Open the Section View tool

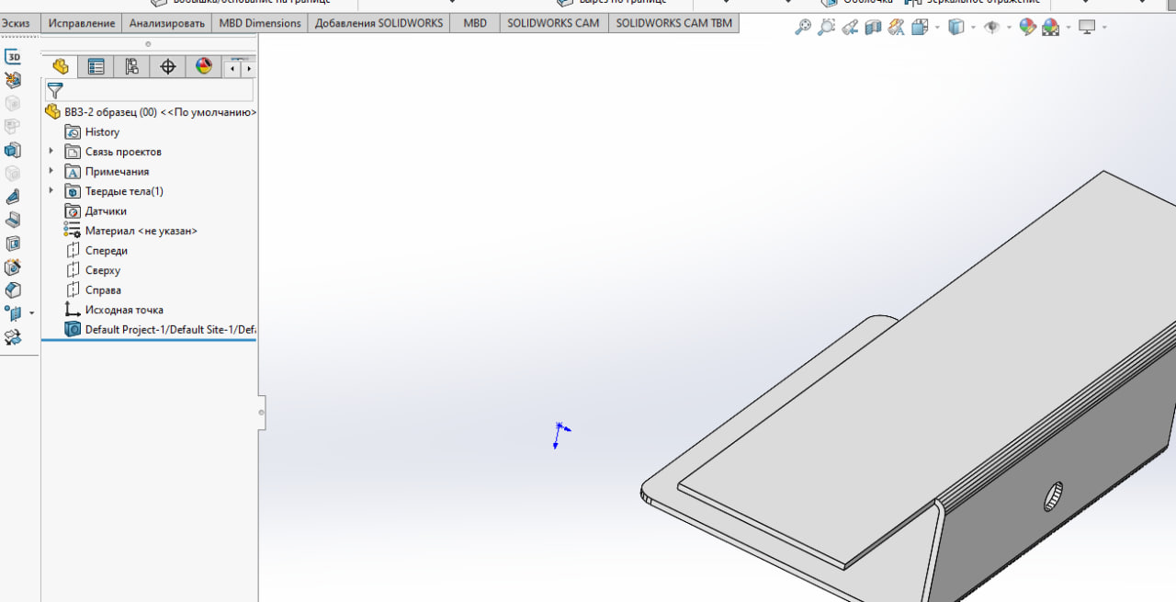[874, 28]
